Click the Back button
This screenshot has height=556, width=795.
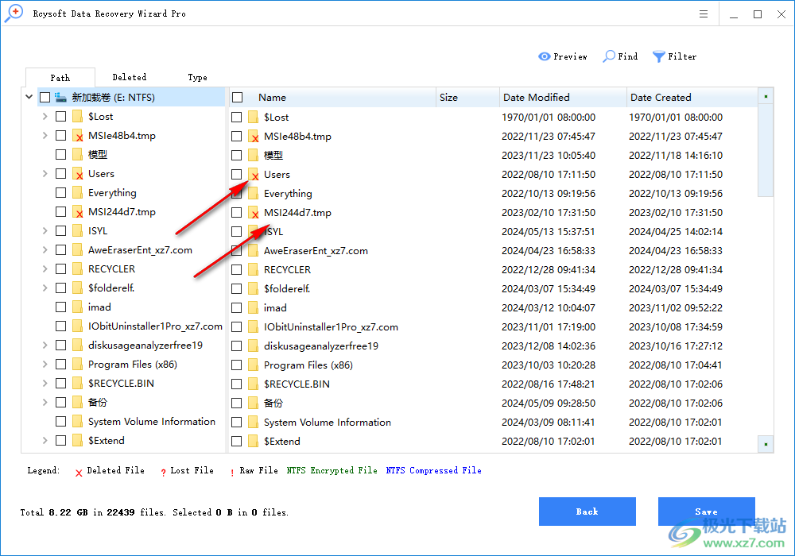588,512
